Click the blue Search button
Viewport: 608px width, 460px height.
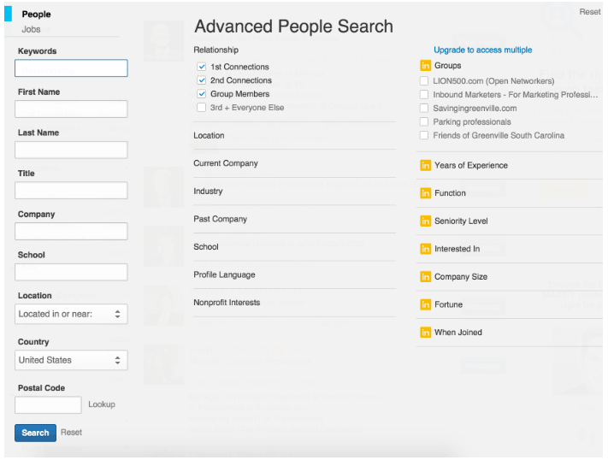coord(35,433)
